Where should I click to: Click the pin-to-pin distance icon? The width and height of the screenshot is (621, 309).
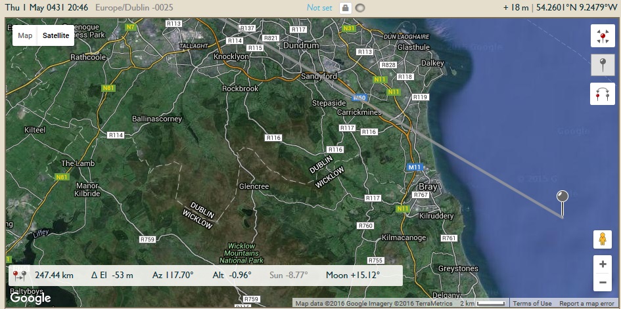coord(20,276)
